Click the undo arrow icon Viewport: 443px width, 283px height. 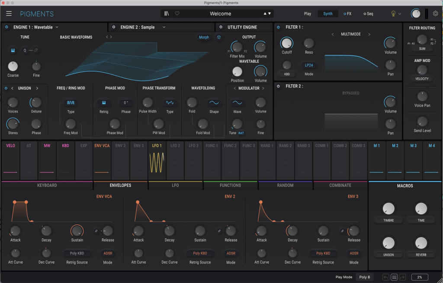385,277
